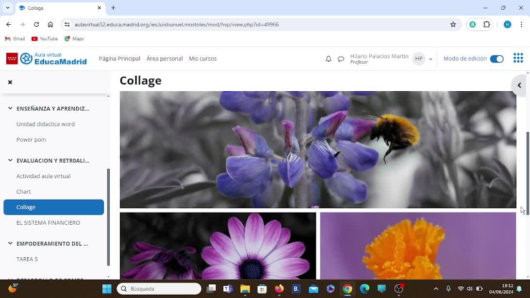The height and width of the screenshot is (298, 530).
Task: Open Microsoft Teams from the taskbar
Action: [x=228, y=289]
